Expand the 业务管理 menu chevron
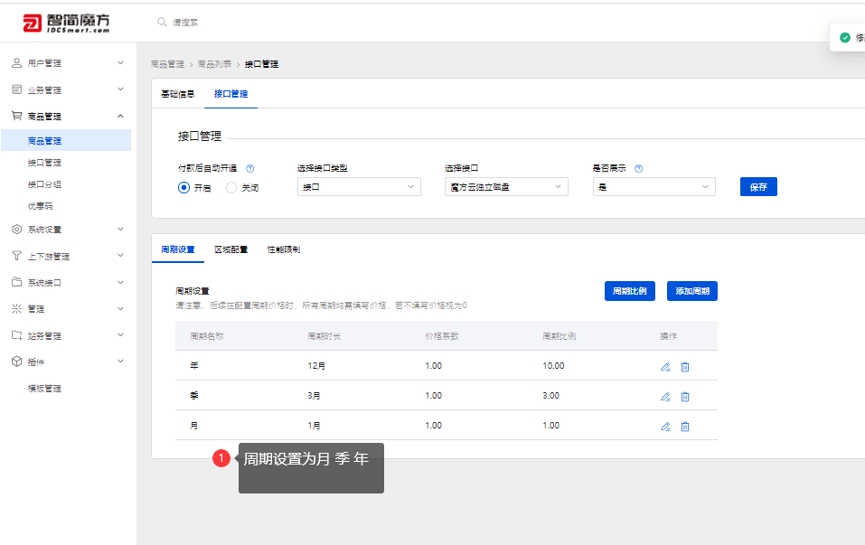The height and width of the screenshot is (545, 865). (x=120, y=89)
